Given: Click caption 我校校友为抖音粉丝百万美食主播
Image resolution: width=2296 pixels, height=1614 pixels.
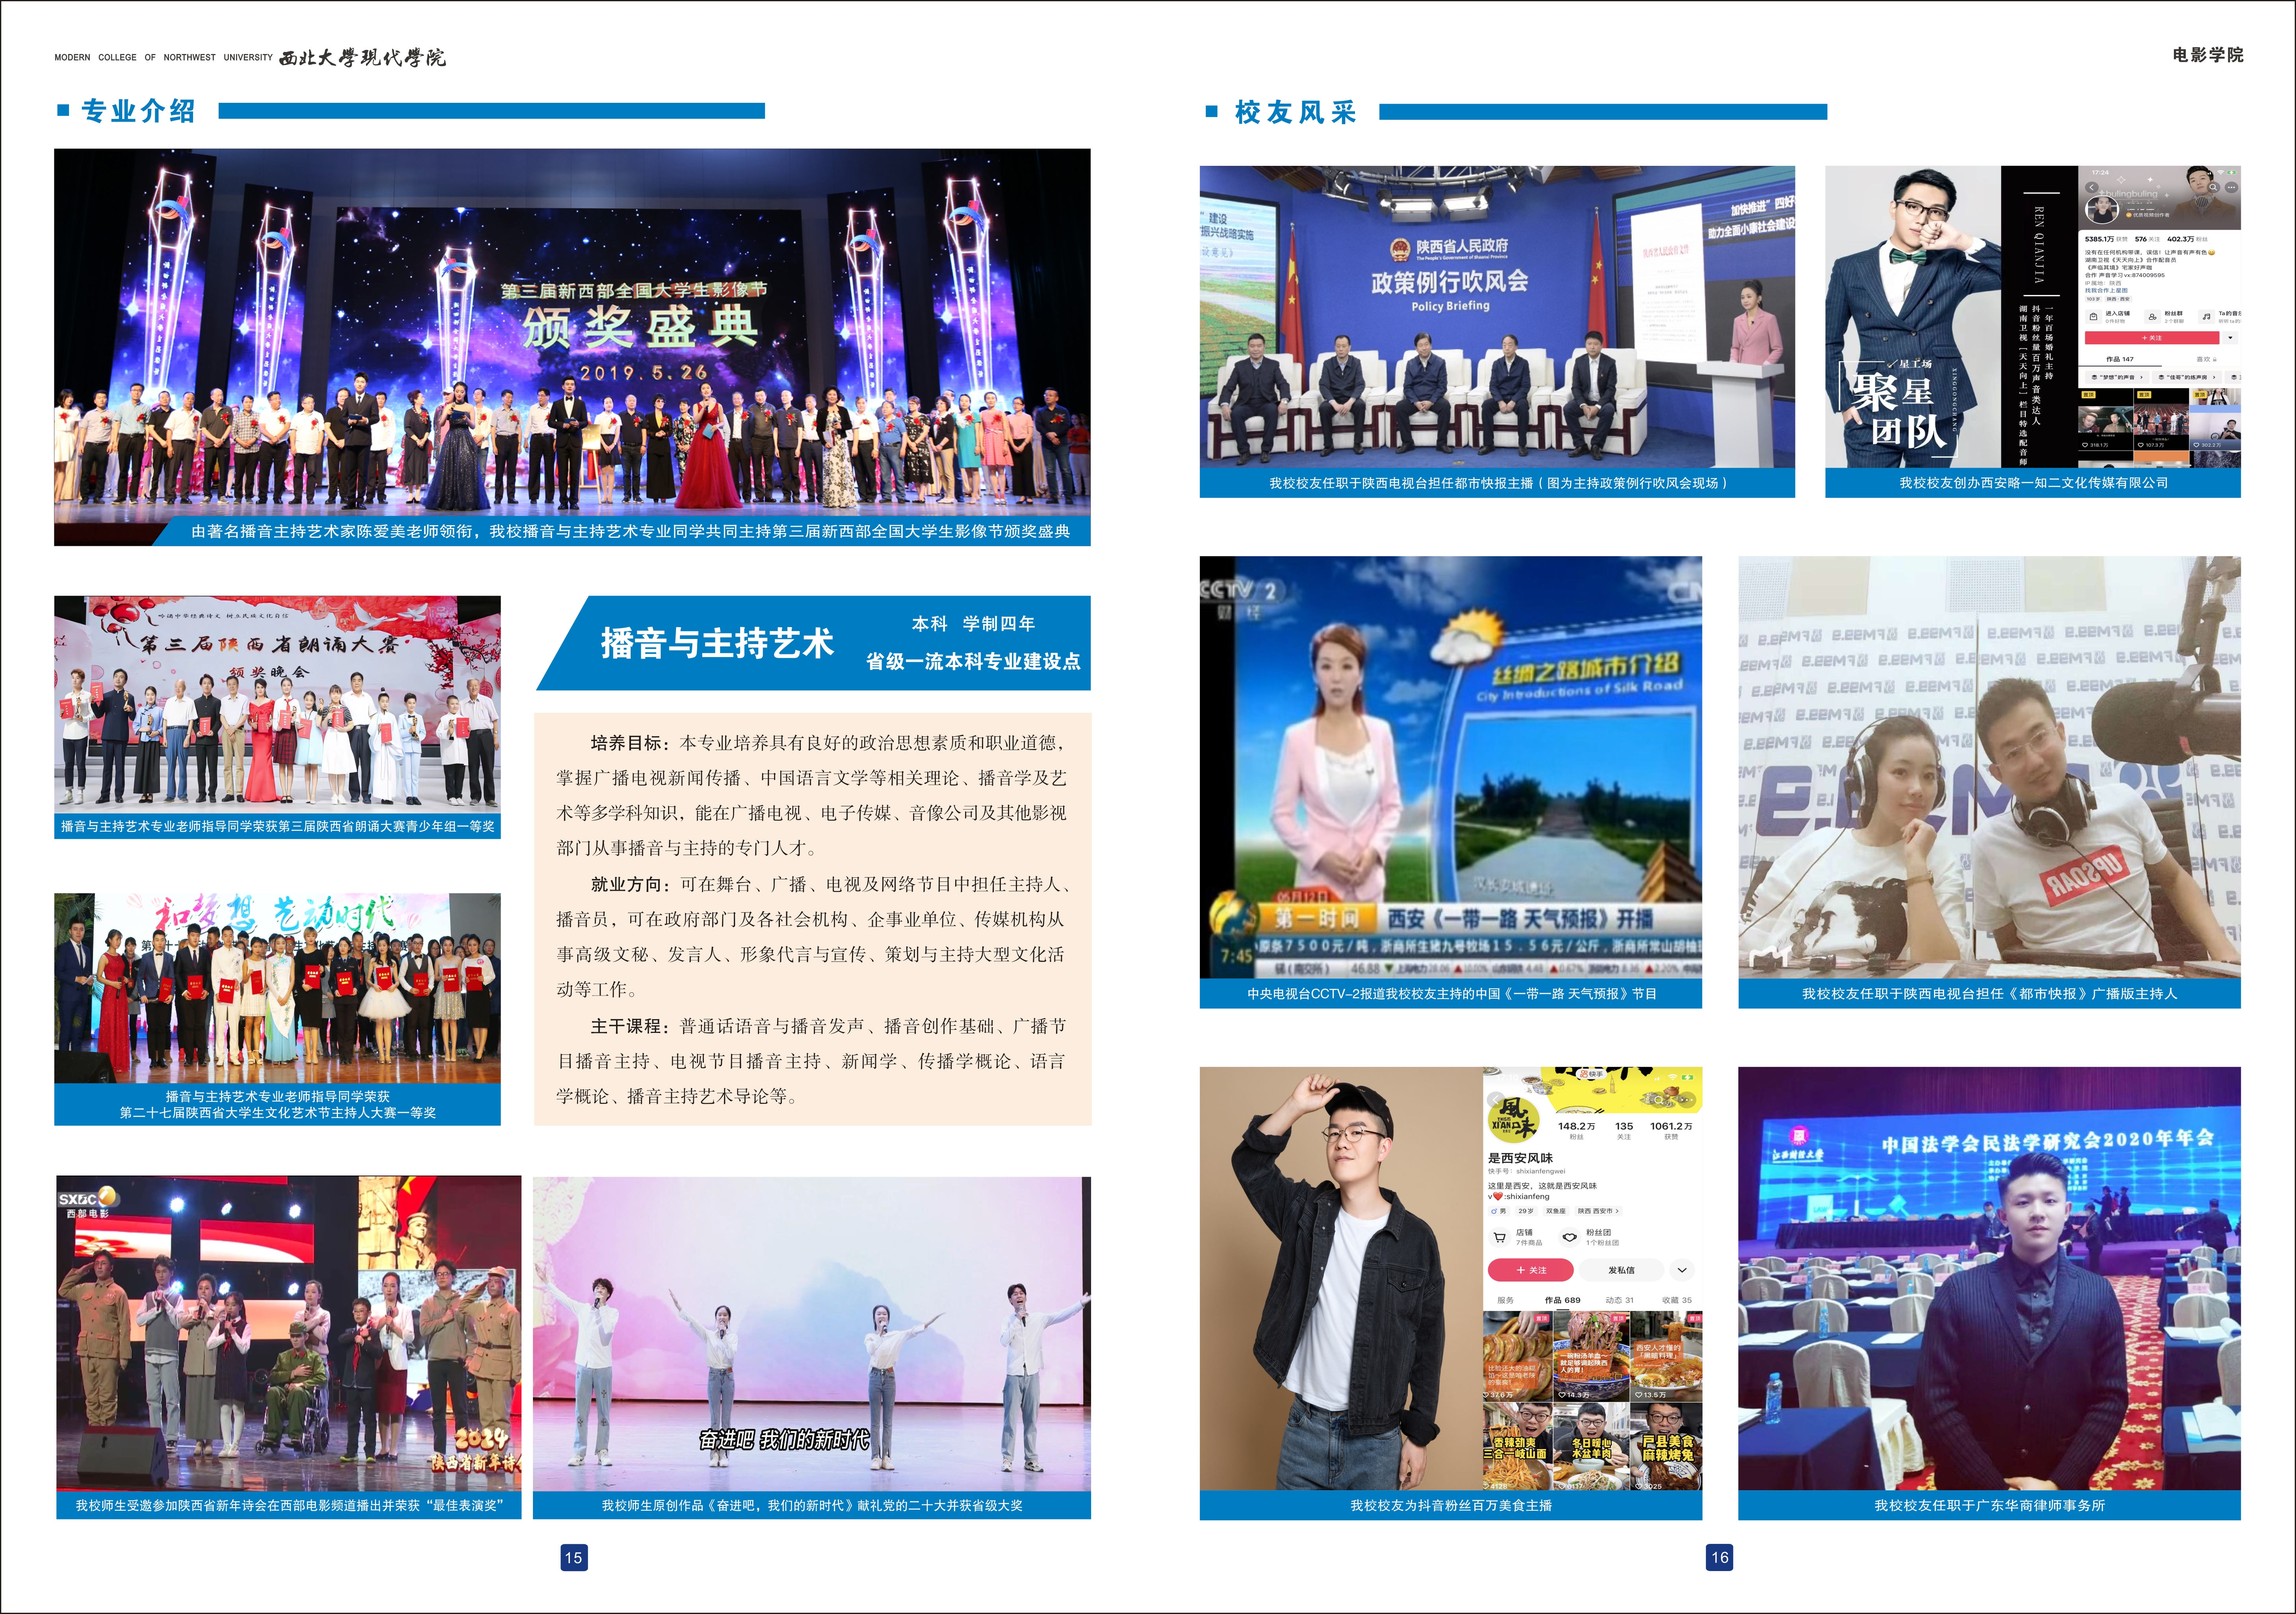Looking at the screenshot, I should point(1451,1505).
